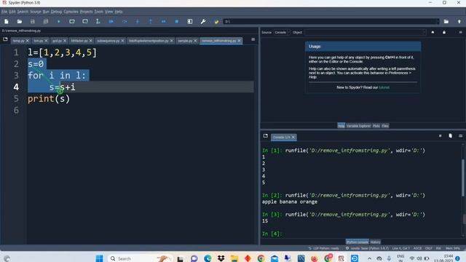Click the Run current cell icon
This screenshot has width=466, height=262.
coord(72,21)
